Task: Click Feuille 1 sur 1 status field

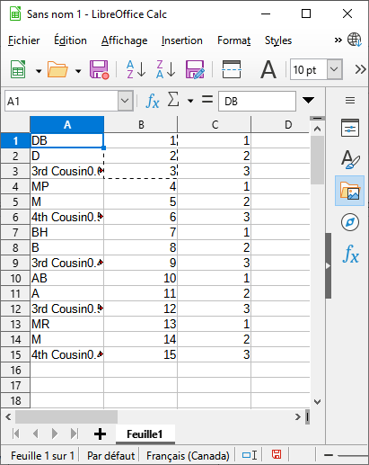Action: click(42, 456)
